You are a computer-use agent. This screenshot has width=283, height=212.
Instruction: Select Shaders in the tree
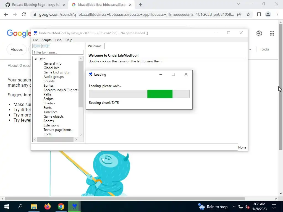coord(49,103)
